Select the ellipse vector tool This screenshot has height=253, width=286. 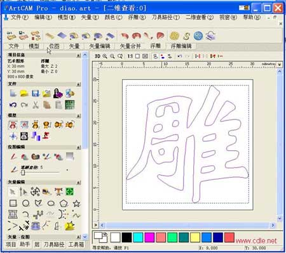tap(51, 204)
